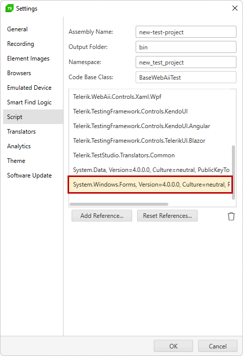Select the System.Windows.Forms reference row
The height and width of the screenshot is (356, 243).
click(150, 185)
